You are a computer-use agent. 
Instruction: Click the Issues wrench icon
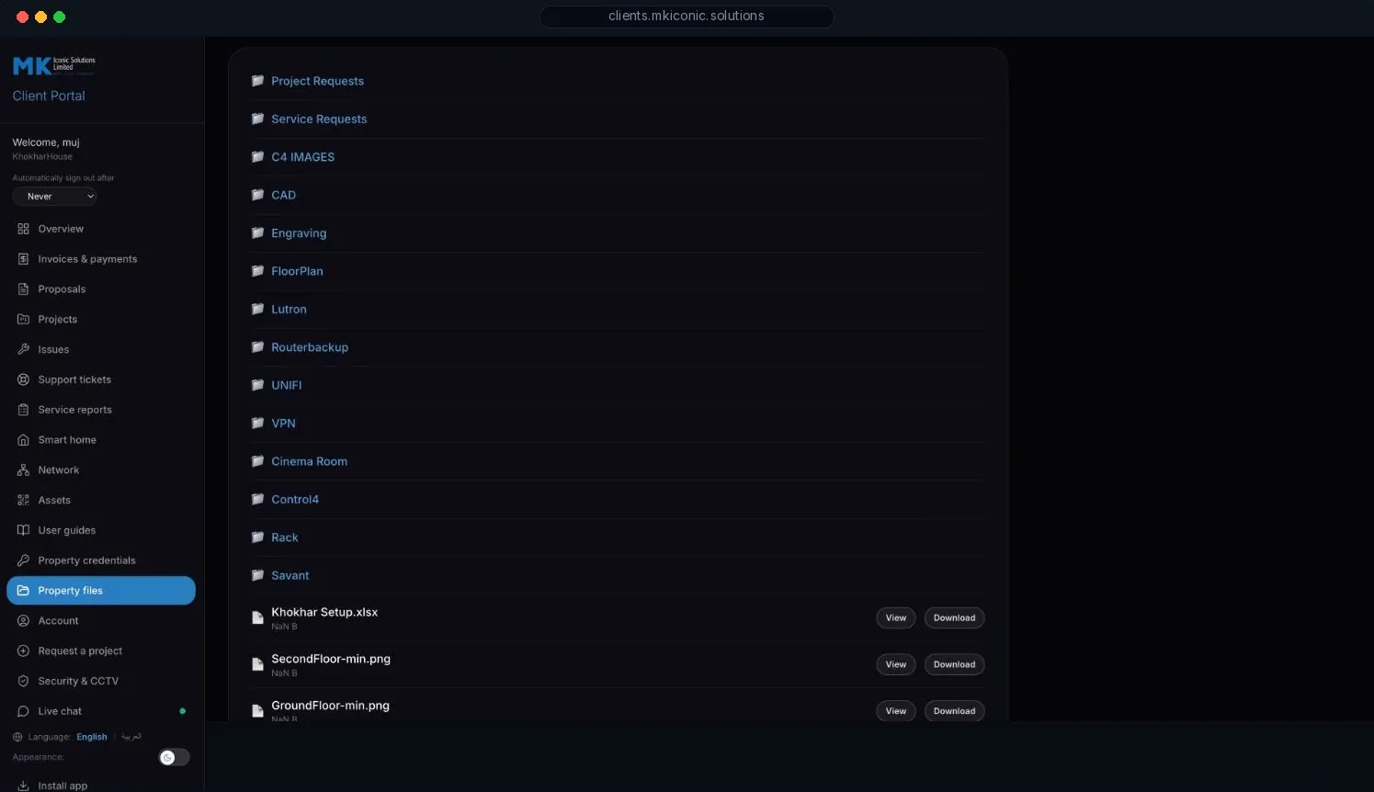tap(23, 349)
